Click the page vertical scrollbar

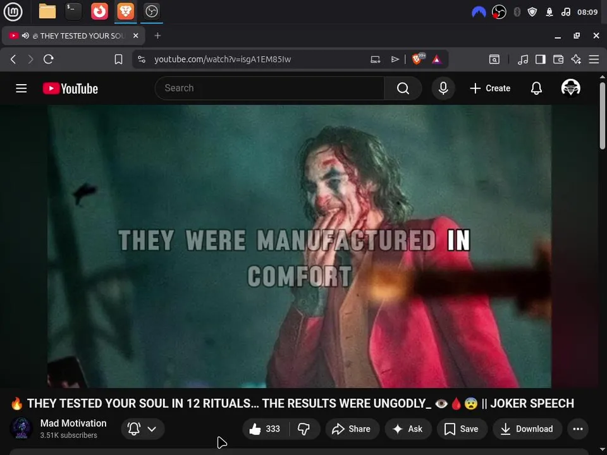pos(603,115)
